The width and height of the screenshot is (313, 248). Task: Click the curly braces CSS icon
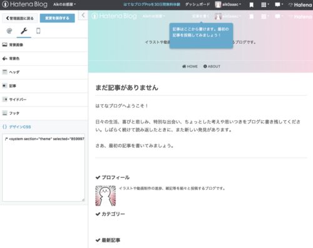point(5,127)
